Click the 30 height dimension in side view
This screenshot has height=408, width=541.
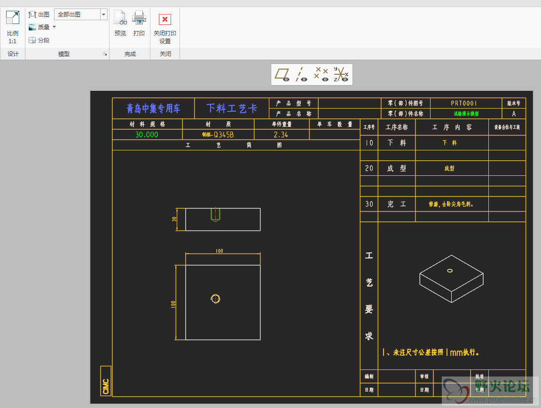tap(174, 219)
